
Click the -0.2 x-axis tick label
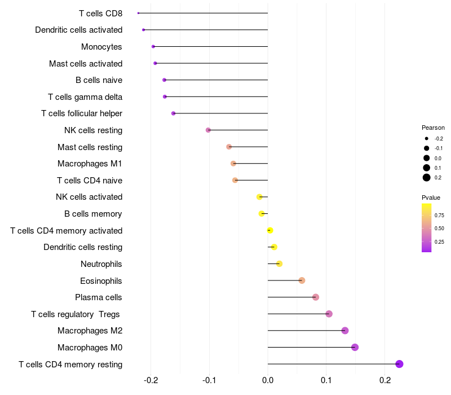[151, 380]
